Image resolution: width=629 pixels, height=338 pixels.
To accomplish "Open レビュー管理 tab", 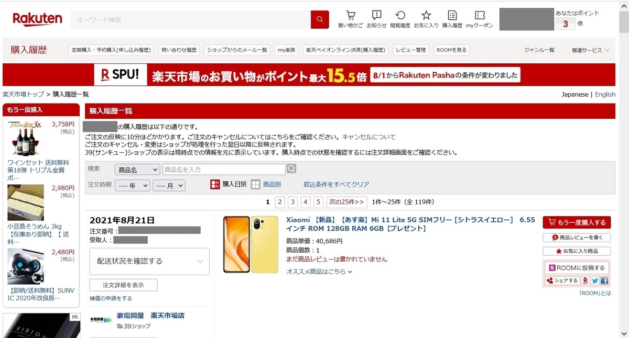I will pyautogui.click(x=411, y=50).
